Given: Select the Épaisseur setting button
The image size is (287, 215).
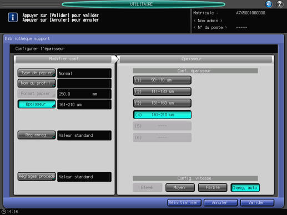Looking at the screenshot, I should (37, 104).
